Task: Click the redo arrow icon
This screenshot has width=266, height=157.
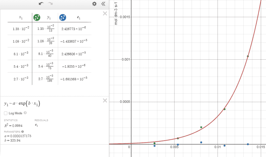Action: click(x=50, y=4)
